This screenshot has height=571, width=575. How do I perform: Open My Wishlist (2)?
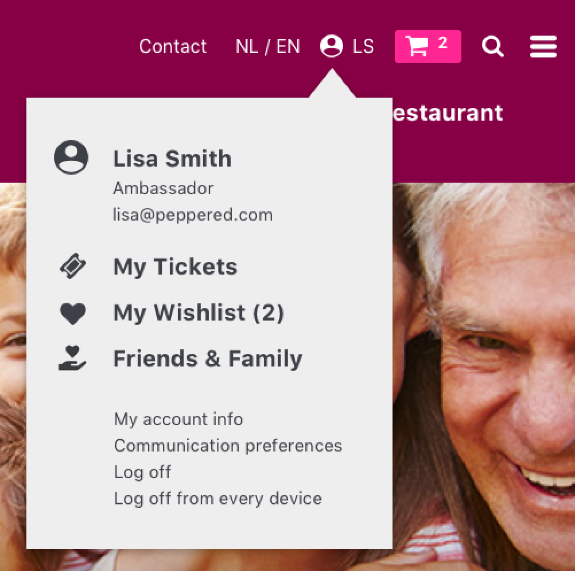[x=199, y=313]
